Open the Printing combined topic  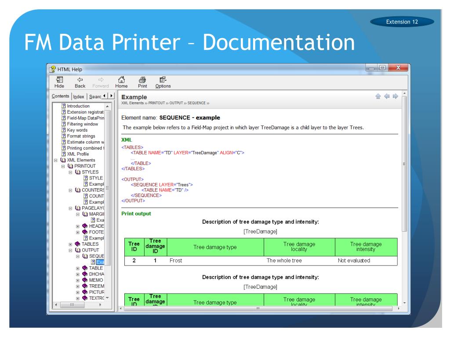(x=86, y=148)
